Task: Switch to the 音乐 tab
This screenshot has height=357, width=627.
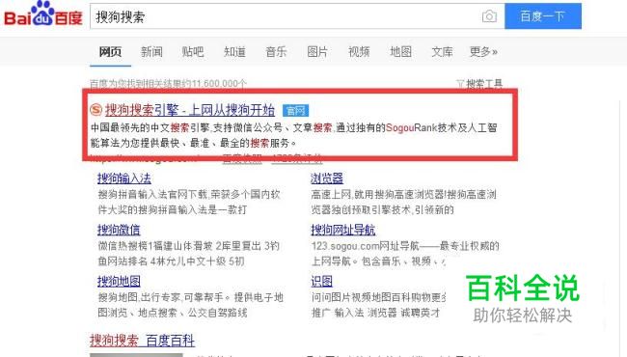Action: click(276, 51)
